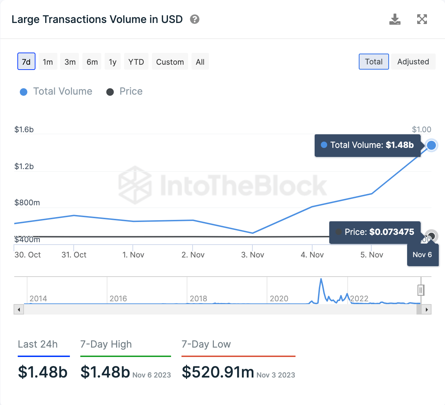
Task: Hide the Price series via its legend
Action: tap(110, 92)
